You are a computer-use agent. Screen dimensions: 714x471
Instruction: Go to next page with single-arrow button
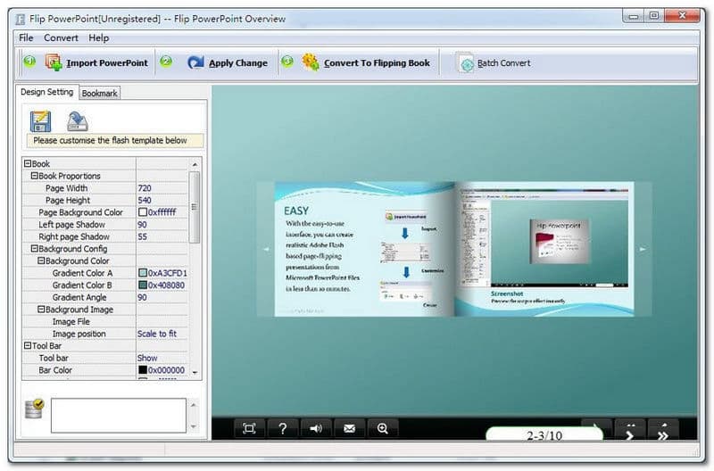[x=630, y=430]
